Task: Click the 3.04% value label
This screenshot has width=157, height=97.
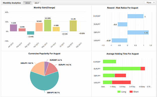Action: (22, 27)
